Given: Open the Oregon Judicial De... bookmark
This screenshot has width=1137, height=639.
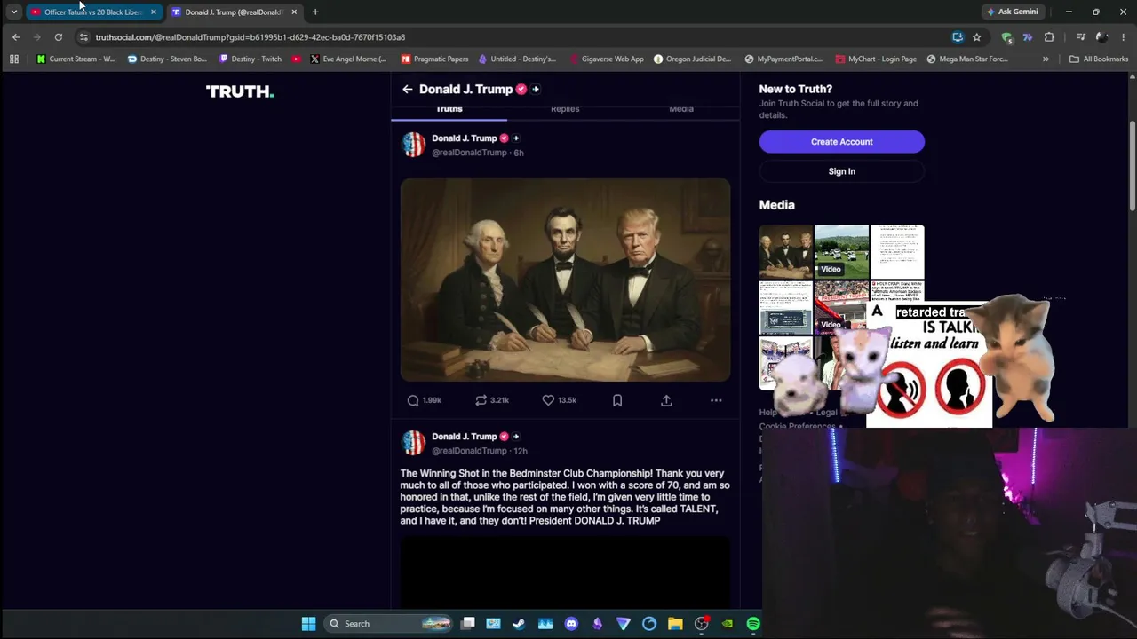Looking at the screenshot, I should (x=692, y=59).
